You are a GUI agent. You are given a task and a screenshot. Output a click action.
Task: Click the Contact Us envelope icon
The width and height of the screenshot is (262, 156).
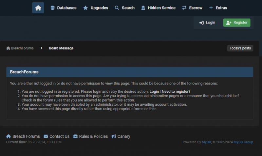[x=46, y=136]
